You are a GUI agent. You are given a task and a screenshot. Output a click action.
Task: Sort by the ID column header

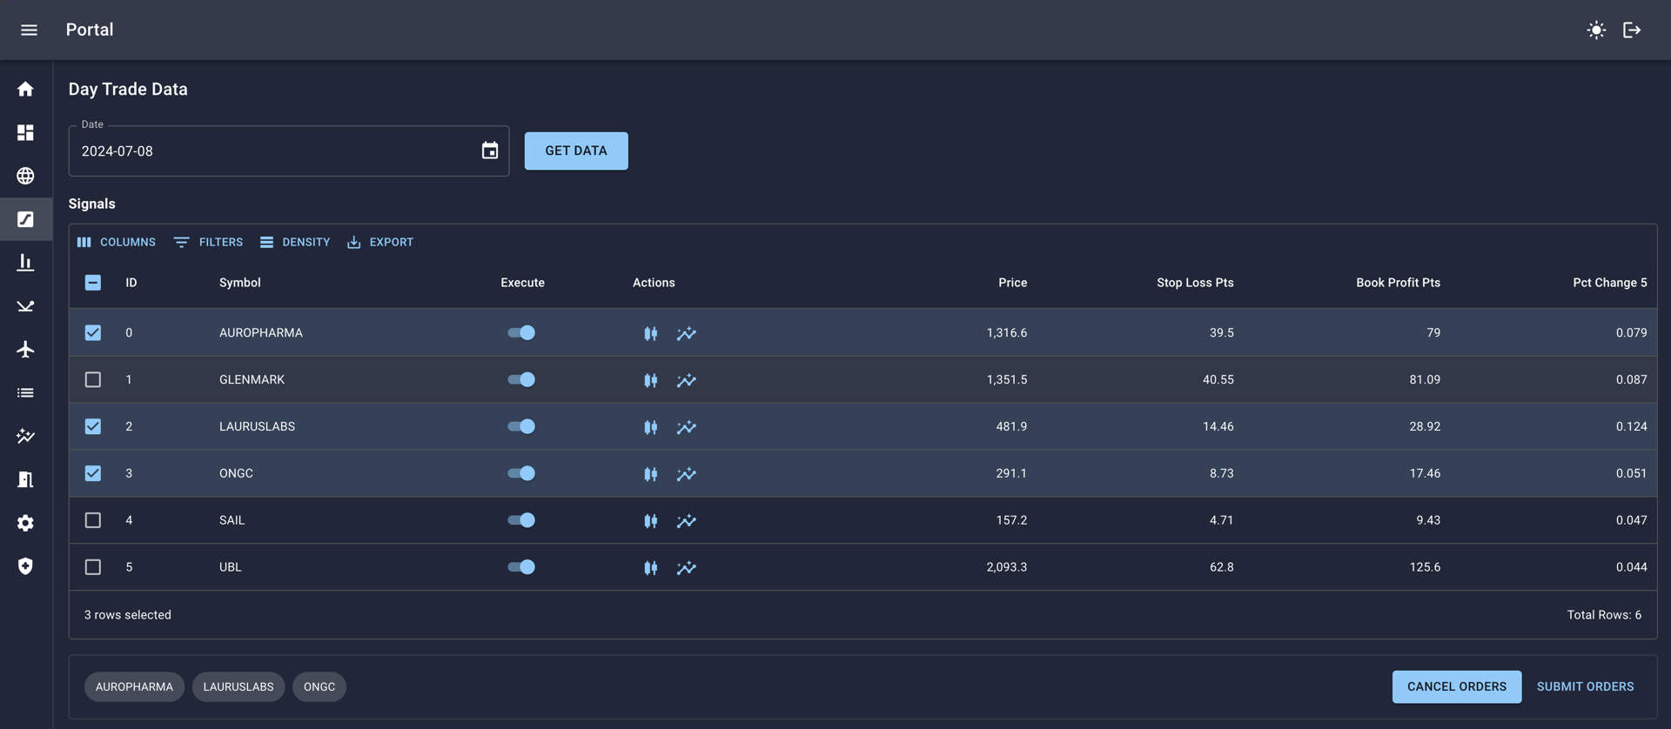[x=131, y=283]
